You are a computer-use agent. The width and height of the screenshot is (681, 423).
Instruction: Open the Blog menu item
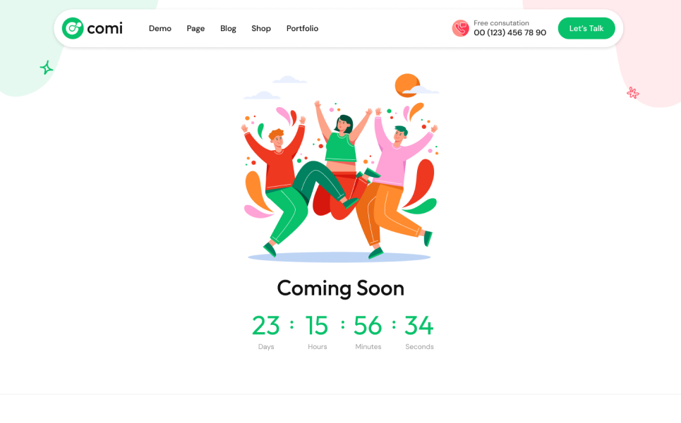tap(228, 29)
